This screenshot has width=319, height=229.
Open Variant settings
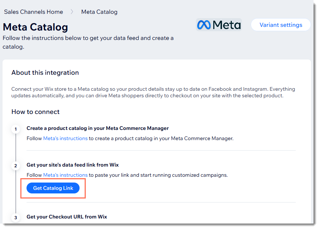tap(281, 25)
